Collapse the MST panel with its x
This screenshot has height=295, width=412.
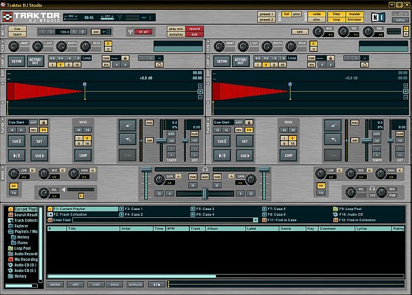(3, 27)
